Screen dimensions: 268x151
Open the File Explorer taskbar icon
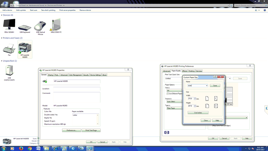point(47,149)
